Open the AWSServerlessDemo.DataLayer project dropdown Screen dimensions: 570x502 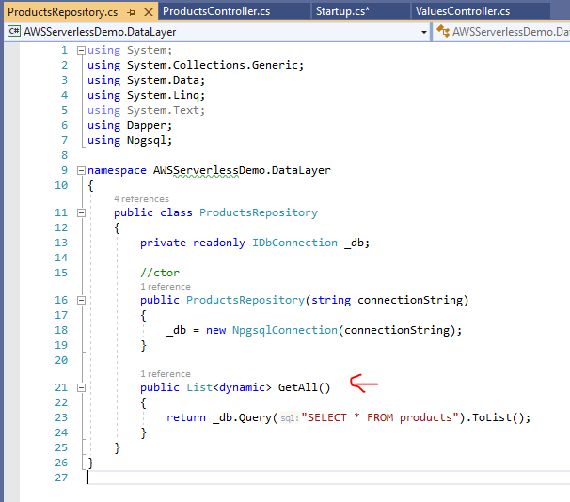point(424,32)
